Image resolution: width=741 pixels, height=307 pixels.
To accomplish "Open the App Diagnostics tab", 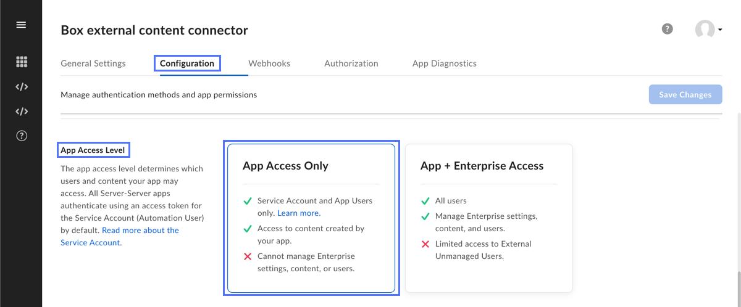I will pyautogui.click(x=445, y=63).
